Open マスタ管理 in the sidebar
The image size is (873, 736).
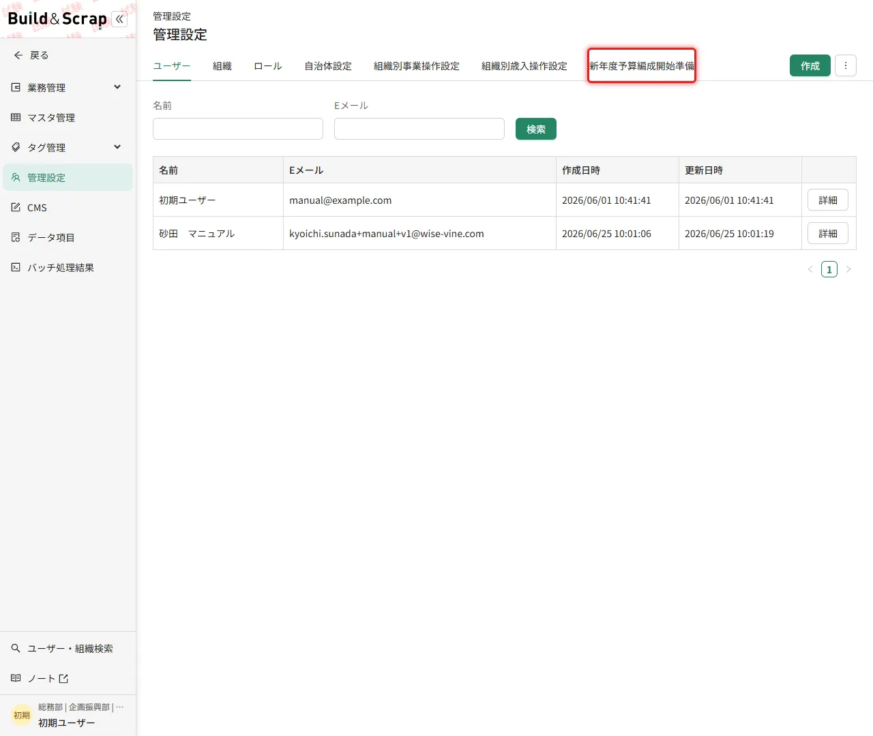[68, 117]
